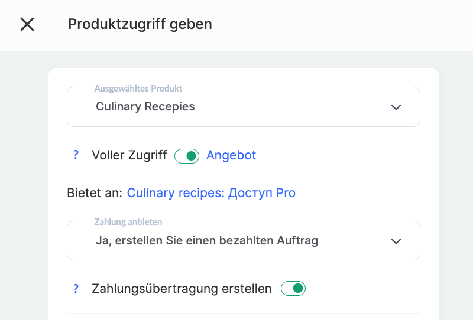
Task: Disable the Zahlungsübertragung erstellen switch
Action: 293,289
